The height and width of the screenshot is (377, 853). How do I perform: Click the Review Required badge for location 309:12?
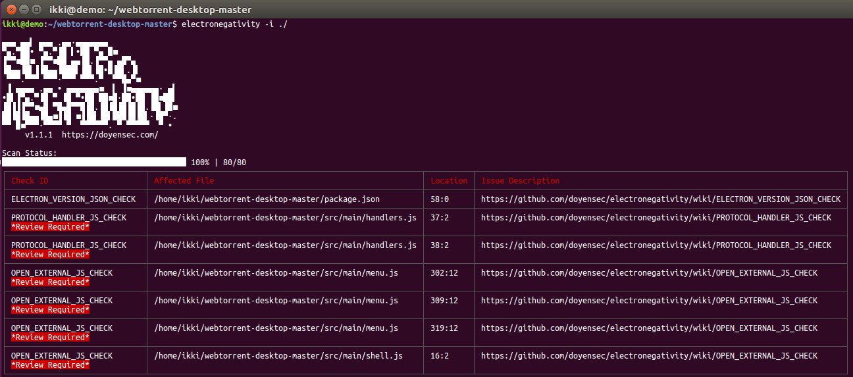click(50, 310)
